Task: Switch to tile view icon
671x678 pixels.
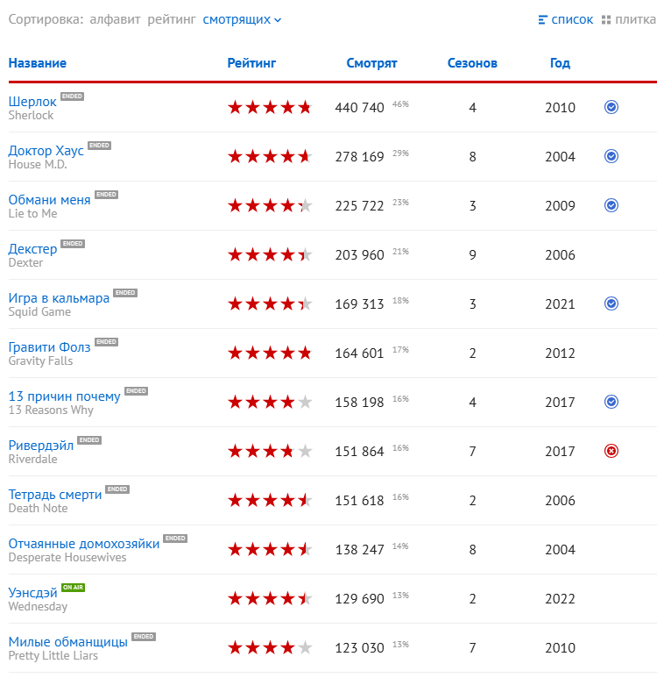Action: [x=606, y=19]
